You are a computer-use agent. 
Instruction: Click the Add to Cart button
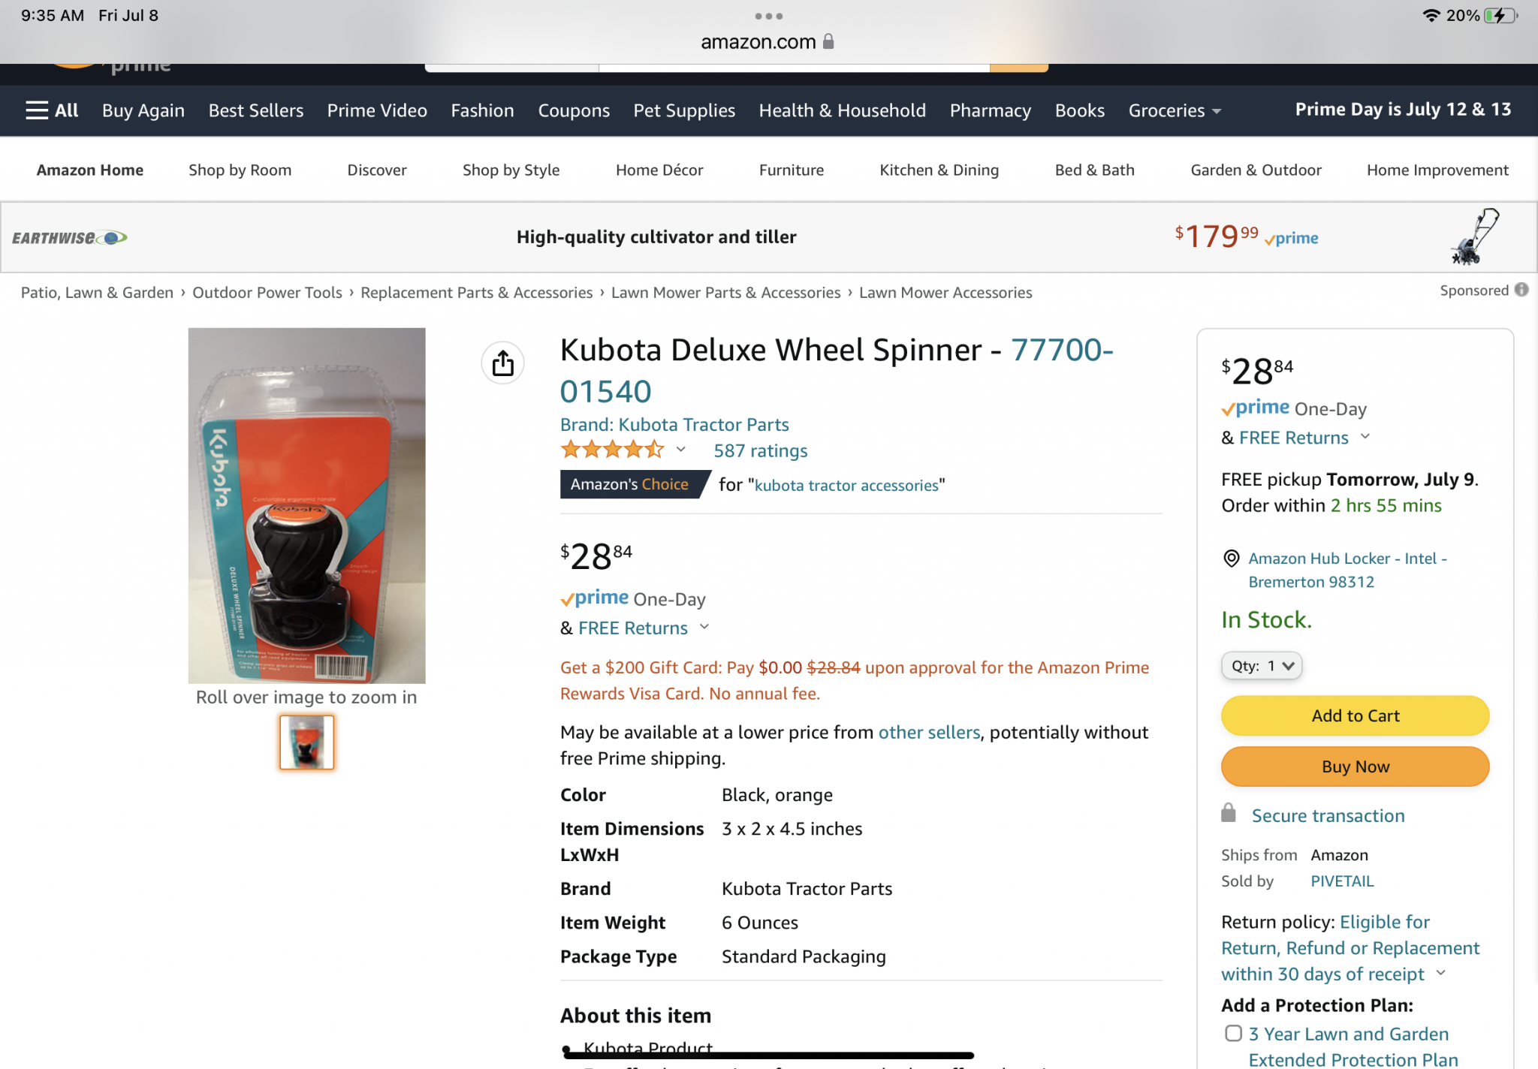(x=1355, y=715)
